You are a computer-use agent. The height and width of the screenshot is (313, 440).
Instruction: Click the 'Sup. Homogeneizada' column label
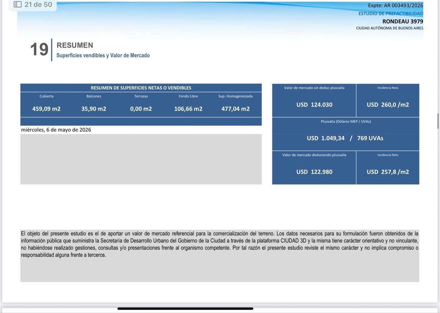pos(235,96)
